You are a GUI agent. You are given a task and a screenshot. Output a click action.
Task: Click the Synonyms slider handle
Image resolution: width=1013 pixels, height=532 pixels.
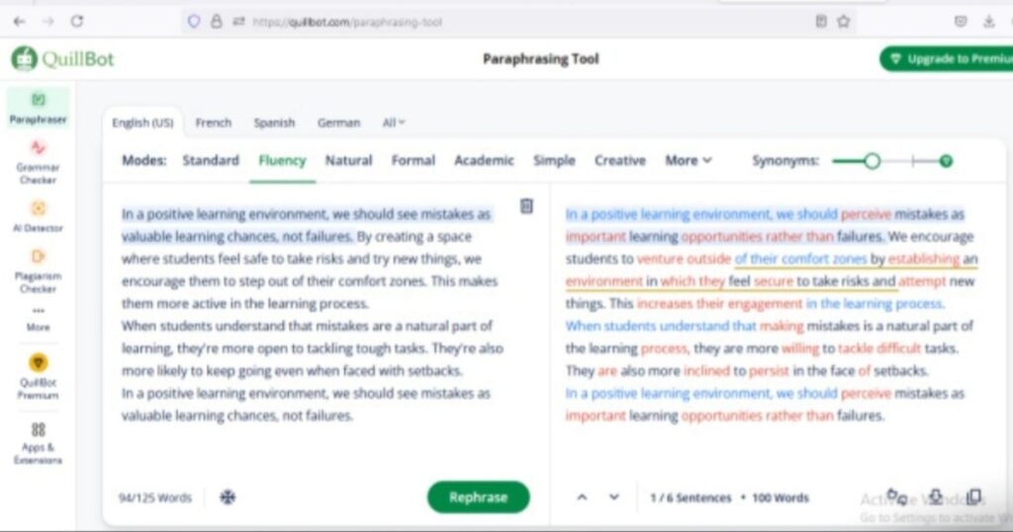tap(873, 161)
